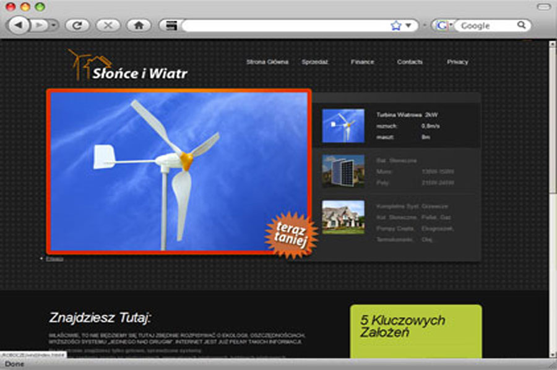
Task: Go to the browser Home icon
Action: coord(139,25)
